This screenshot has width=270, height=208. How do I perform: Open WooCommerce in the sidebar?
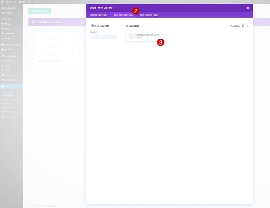[11, 45]
